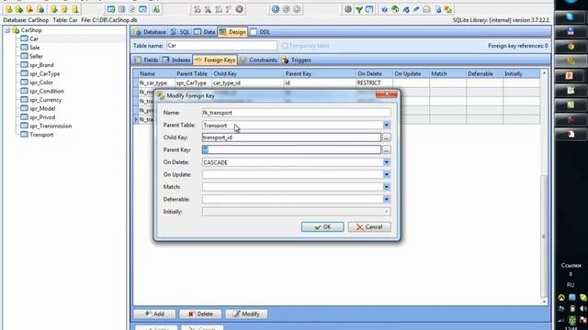
Task: Click the blue question-mark help toolbar icon
Action: 384,9
